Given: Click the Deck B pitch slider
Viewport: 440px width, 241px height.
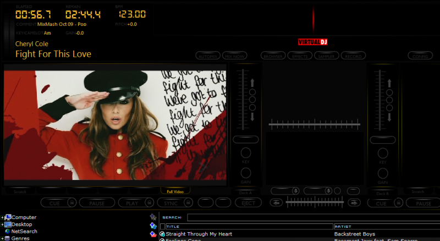Looking at the screenshot, I should point(380,100).
